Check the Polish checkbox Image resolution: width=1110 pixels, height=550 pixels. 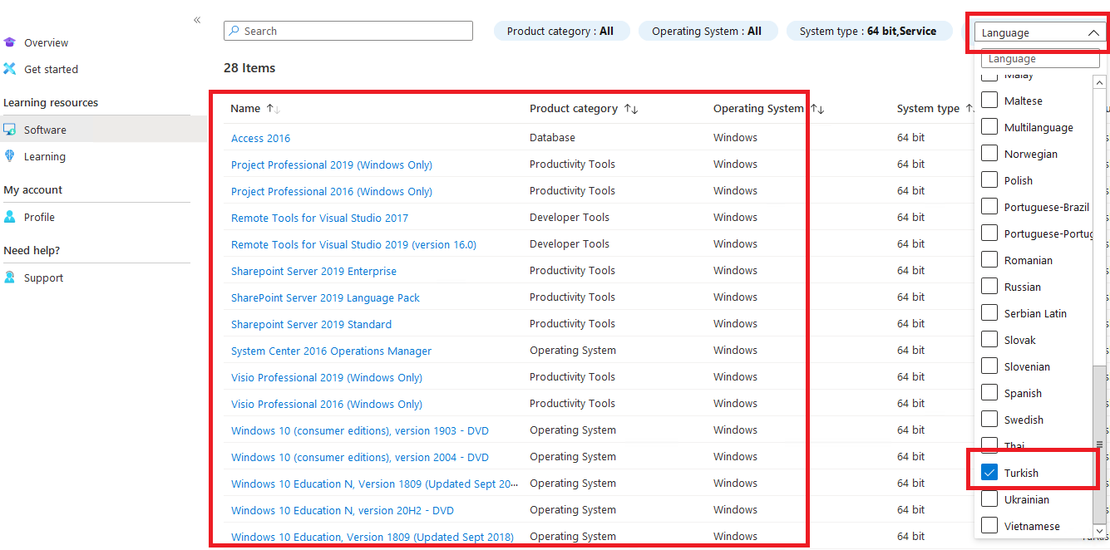989,180
